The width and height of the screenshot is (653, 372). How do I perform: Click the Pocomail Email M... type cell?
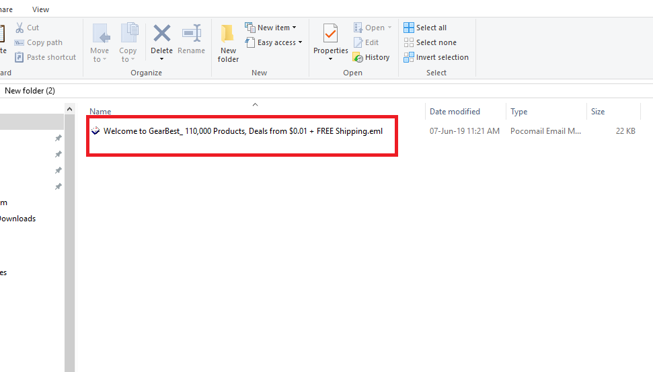click(x=545, y=131)
